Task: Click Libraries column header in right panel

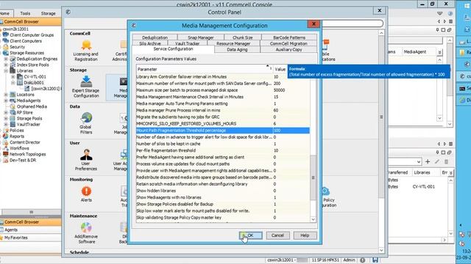Action: [x=422, y=172]
